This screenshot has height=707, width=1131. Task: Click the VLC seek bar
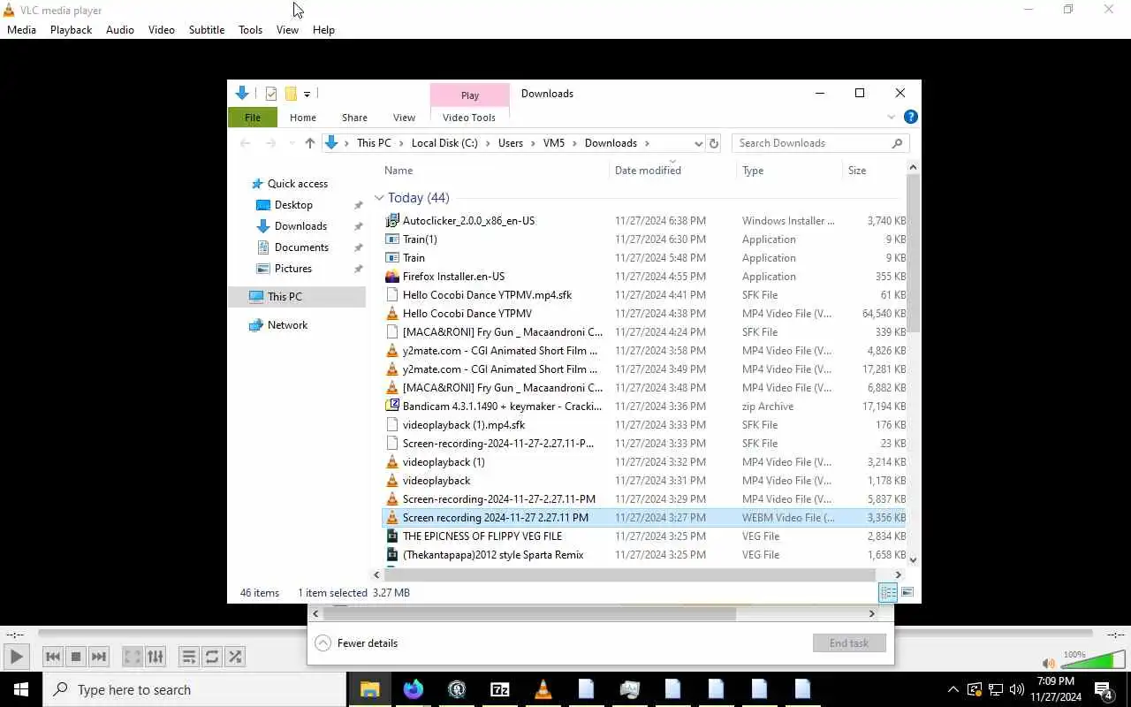tap(565, 634)
